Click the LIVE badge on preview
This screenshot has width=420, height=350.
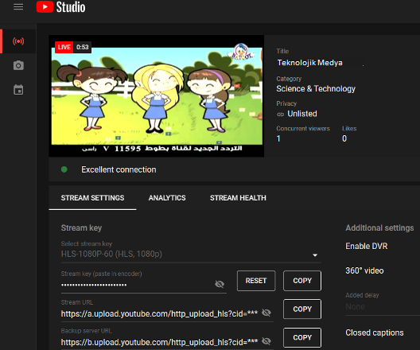[x=64, y=47]
